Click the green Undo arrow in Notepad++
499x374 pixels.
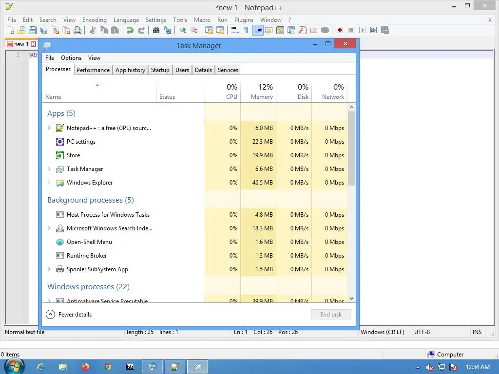coord(130,30)
